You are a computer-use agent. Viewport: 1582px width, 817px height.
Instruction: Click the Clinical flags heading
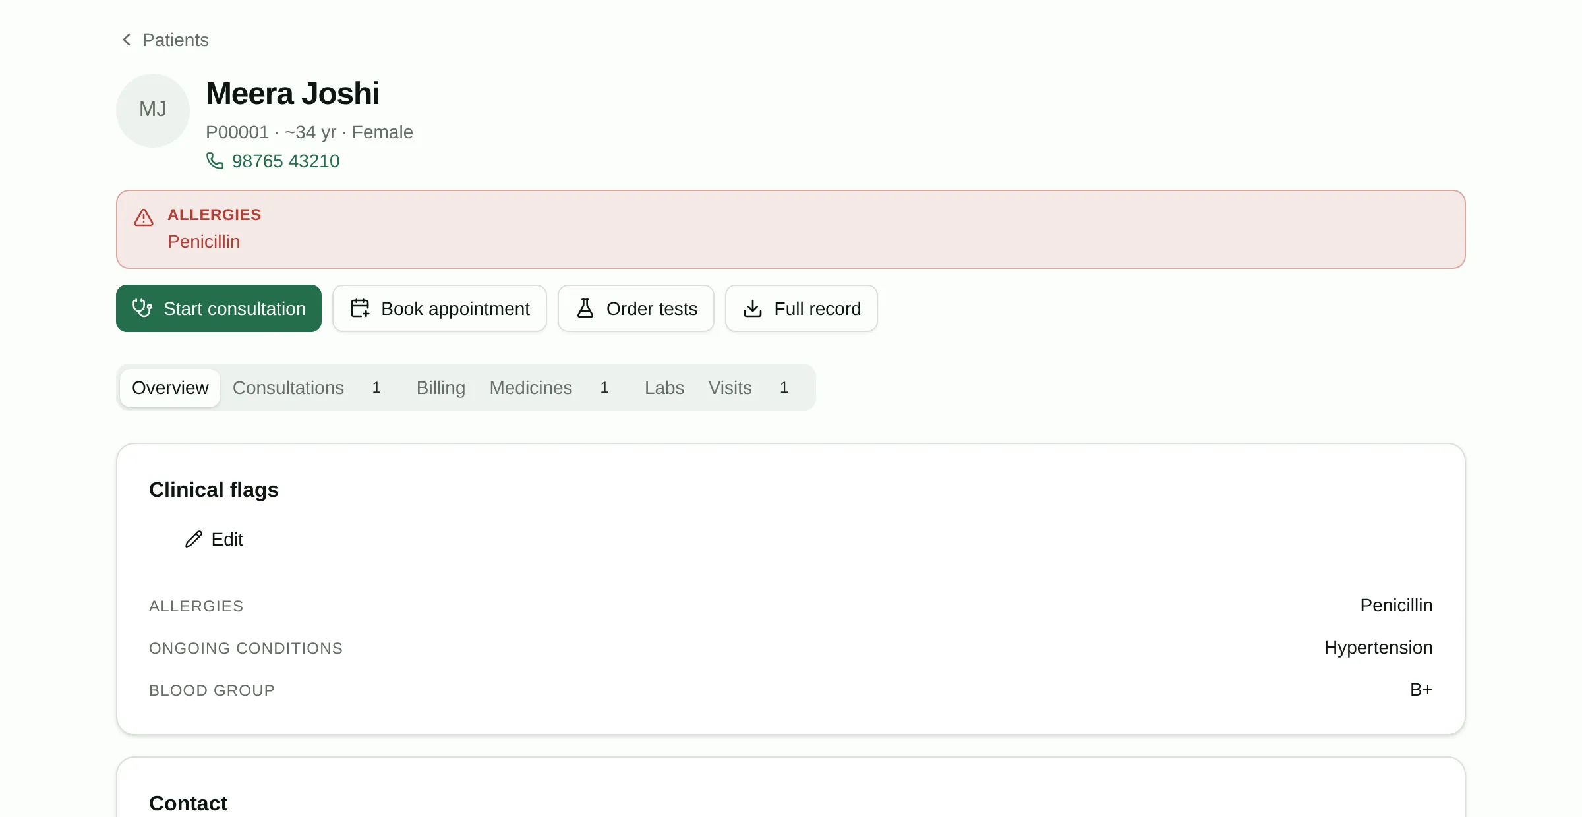[x=214, y=490]
